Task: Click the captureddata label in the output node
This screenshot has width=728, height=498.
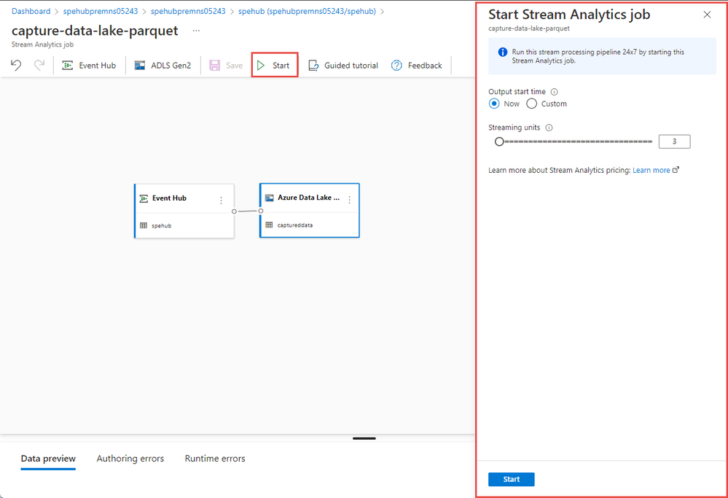Action: tap(295, 225)
